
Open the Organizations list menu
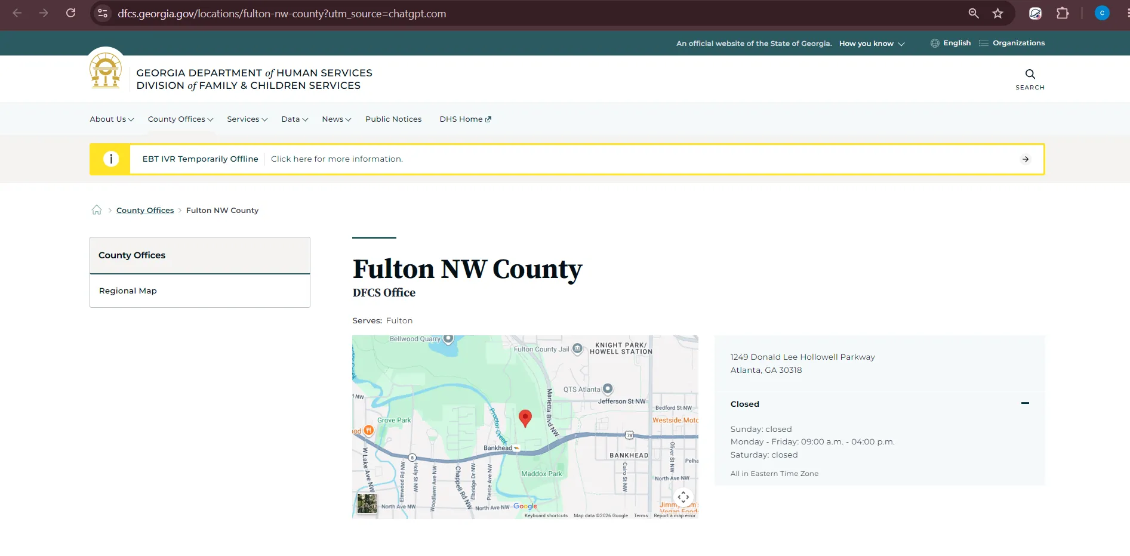(x=1012, y=43)
